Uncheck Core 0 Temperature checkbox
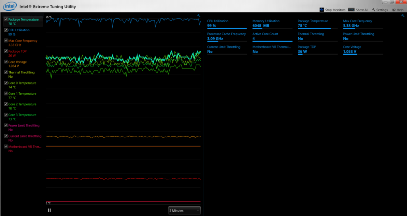 (6, 83)
